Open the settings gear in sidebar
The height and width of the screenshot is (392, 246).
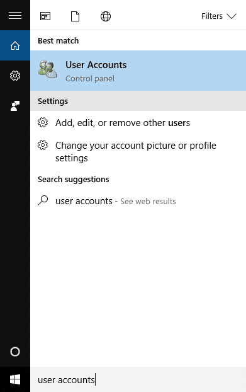point(15,76)
